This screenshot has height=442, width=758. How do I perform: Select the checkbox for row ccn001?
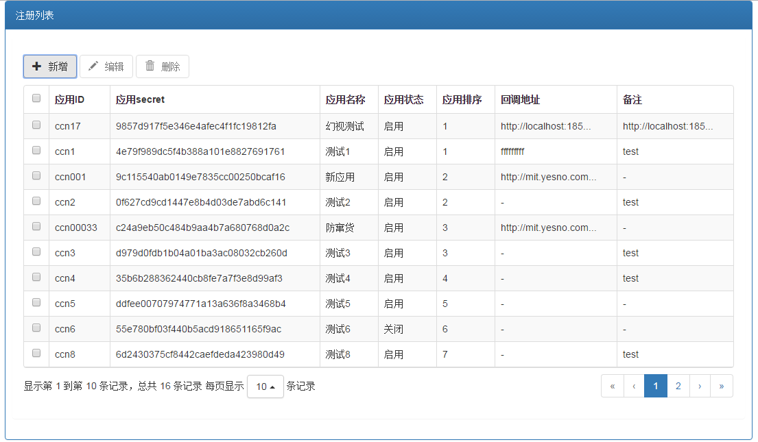click(36, 176)
